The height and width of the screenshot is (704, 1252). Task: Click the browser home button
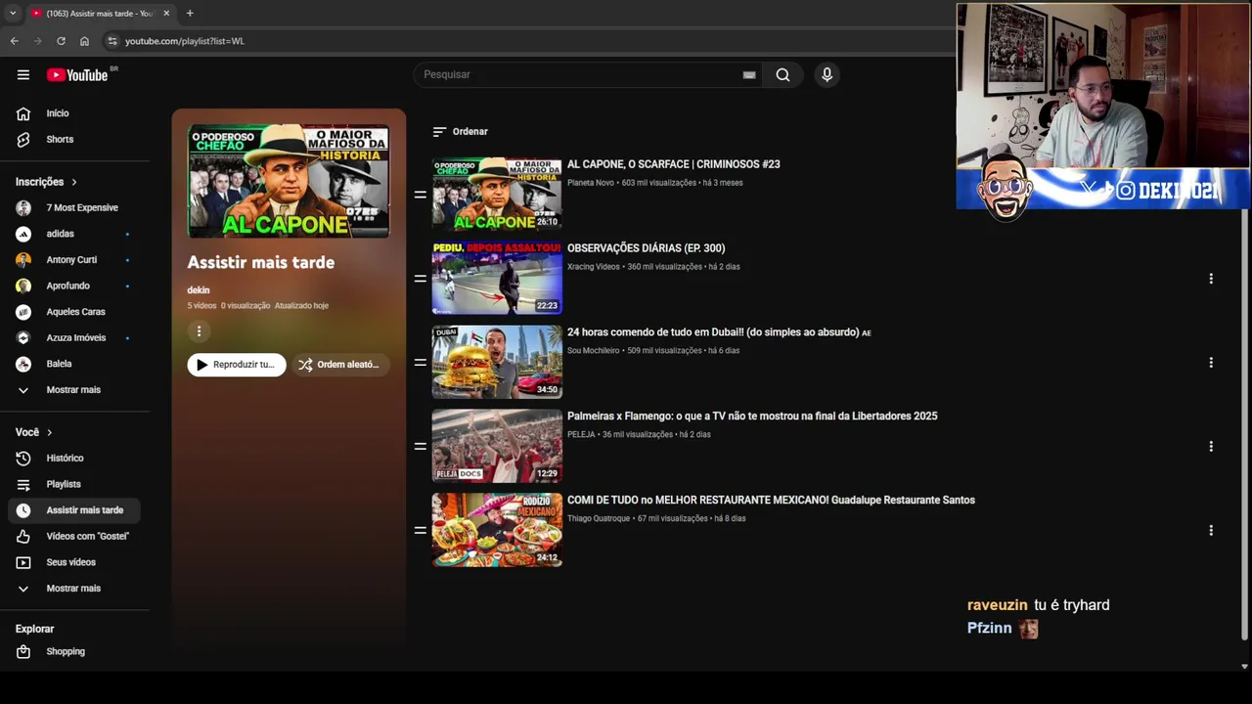[x=84, y=41]
